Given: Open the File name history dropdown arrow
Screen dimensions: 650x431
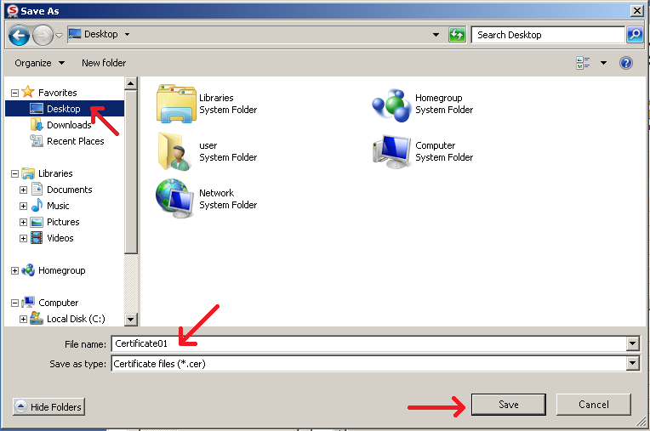Looking at the screenshot, I should point(632,343).
